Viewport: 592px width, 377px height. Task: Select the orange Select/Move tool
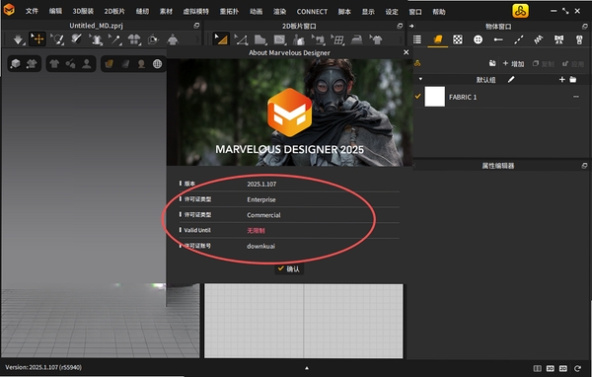(x=37, y=39)
